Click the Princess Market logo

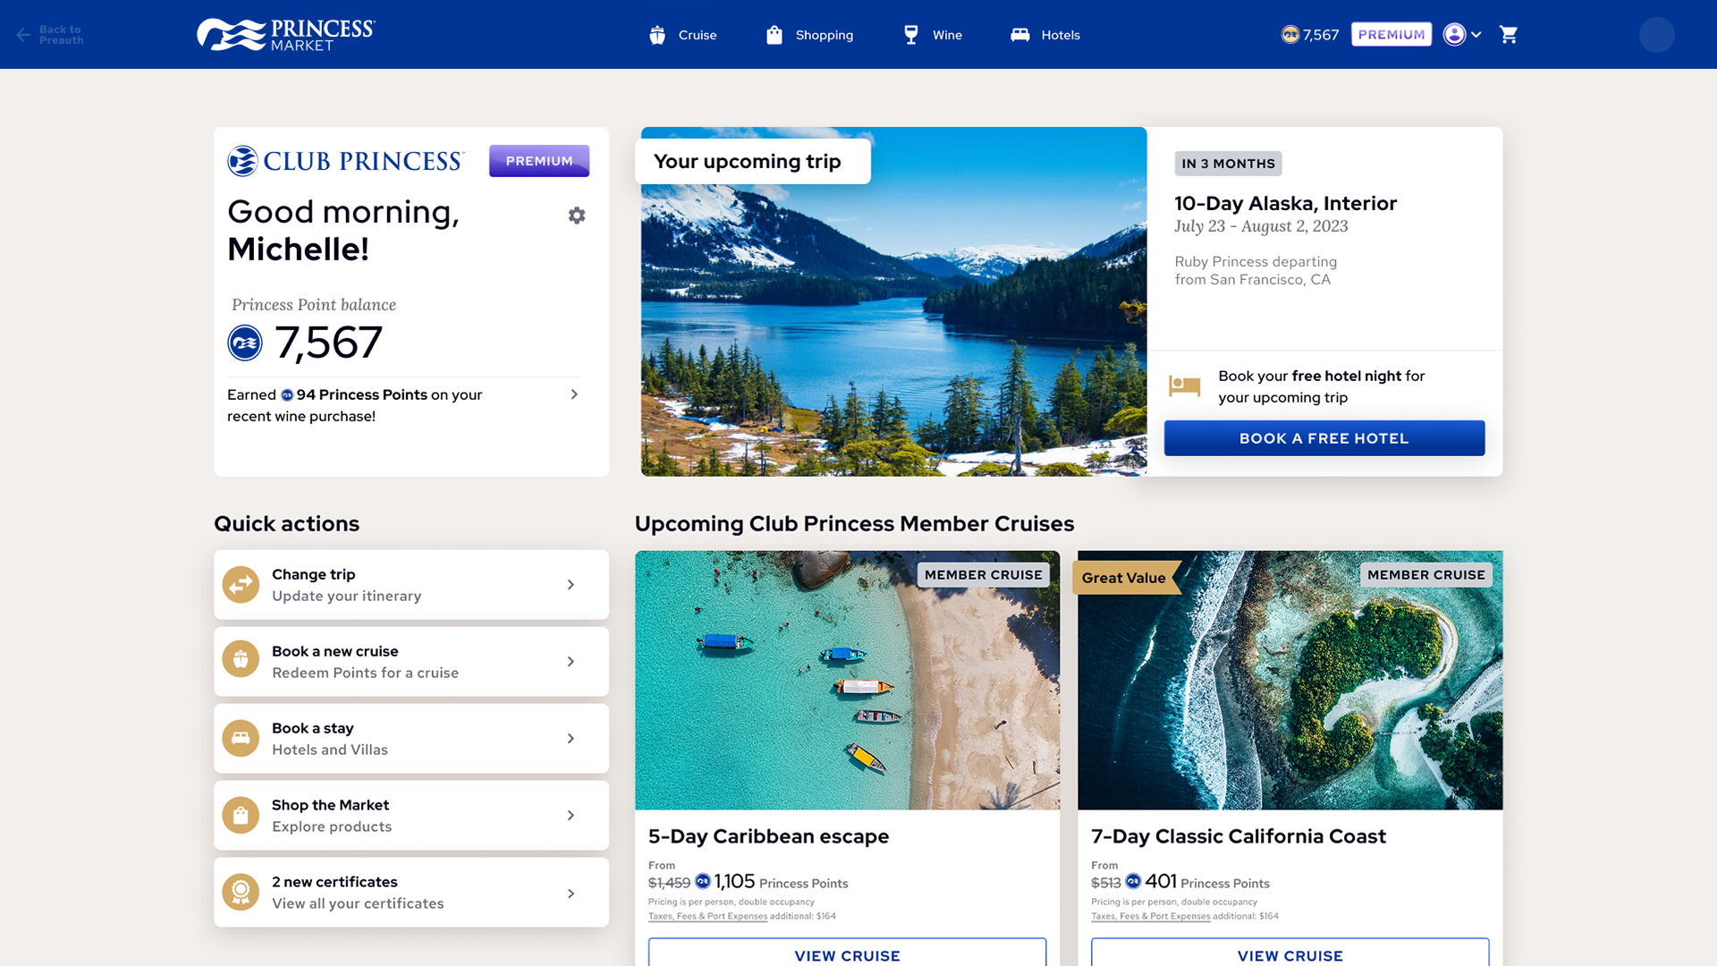point(286,35)
